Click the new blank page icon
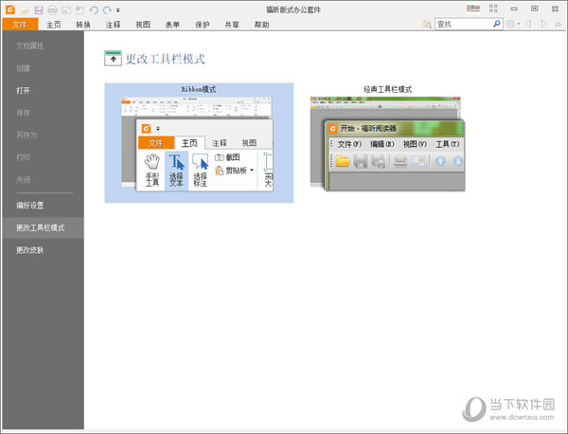 80,10
